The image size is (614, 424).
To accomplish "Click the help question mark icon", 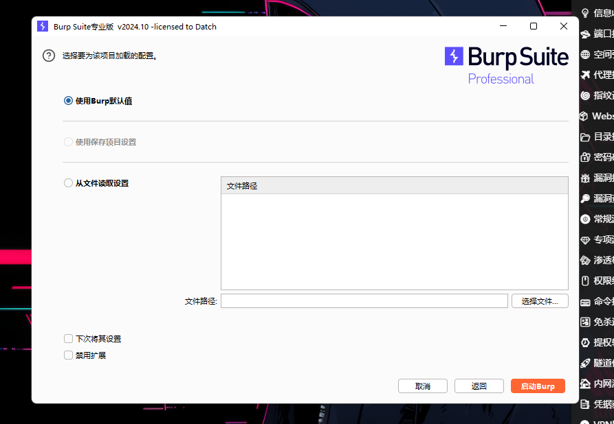I will point(48,56).
